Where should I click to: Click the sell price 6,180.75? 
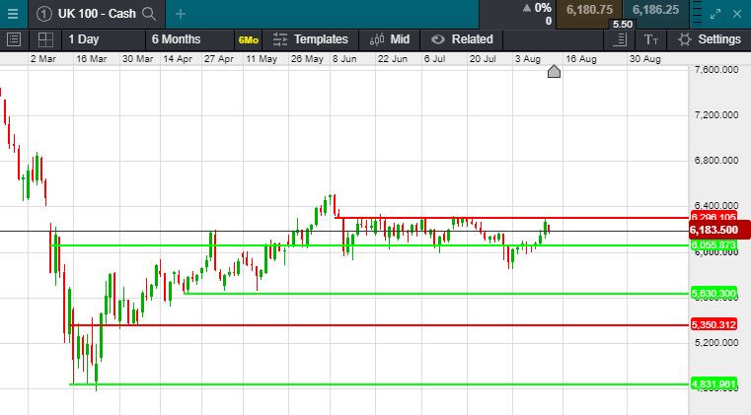pos(589,10)
